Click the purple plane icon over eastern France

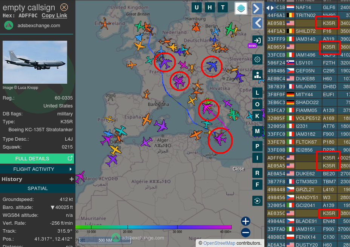179,81
